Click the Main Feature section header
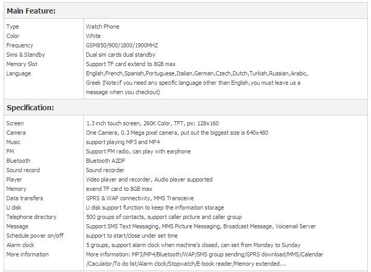Screen dimensions: 371x272 click(x=31, y=10)
